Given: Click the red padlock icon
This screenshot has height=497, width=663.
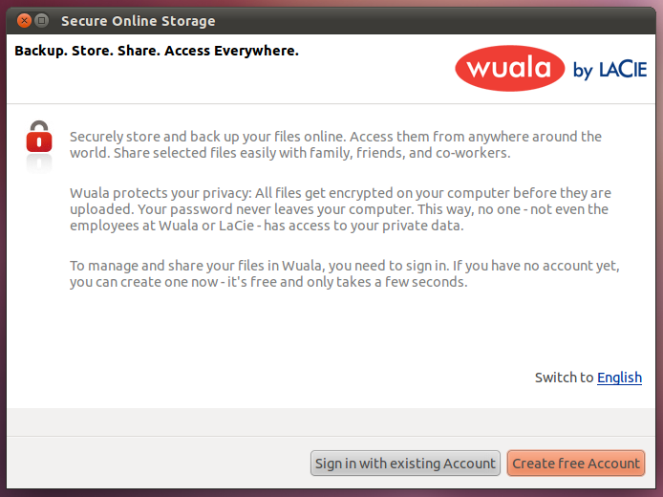Looking at the screenshot, I should point(39,137).
